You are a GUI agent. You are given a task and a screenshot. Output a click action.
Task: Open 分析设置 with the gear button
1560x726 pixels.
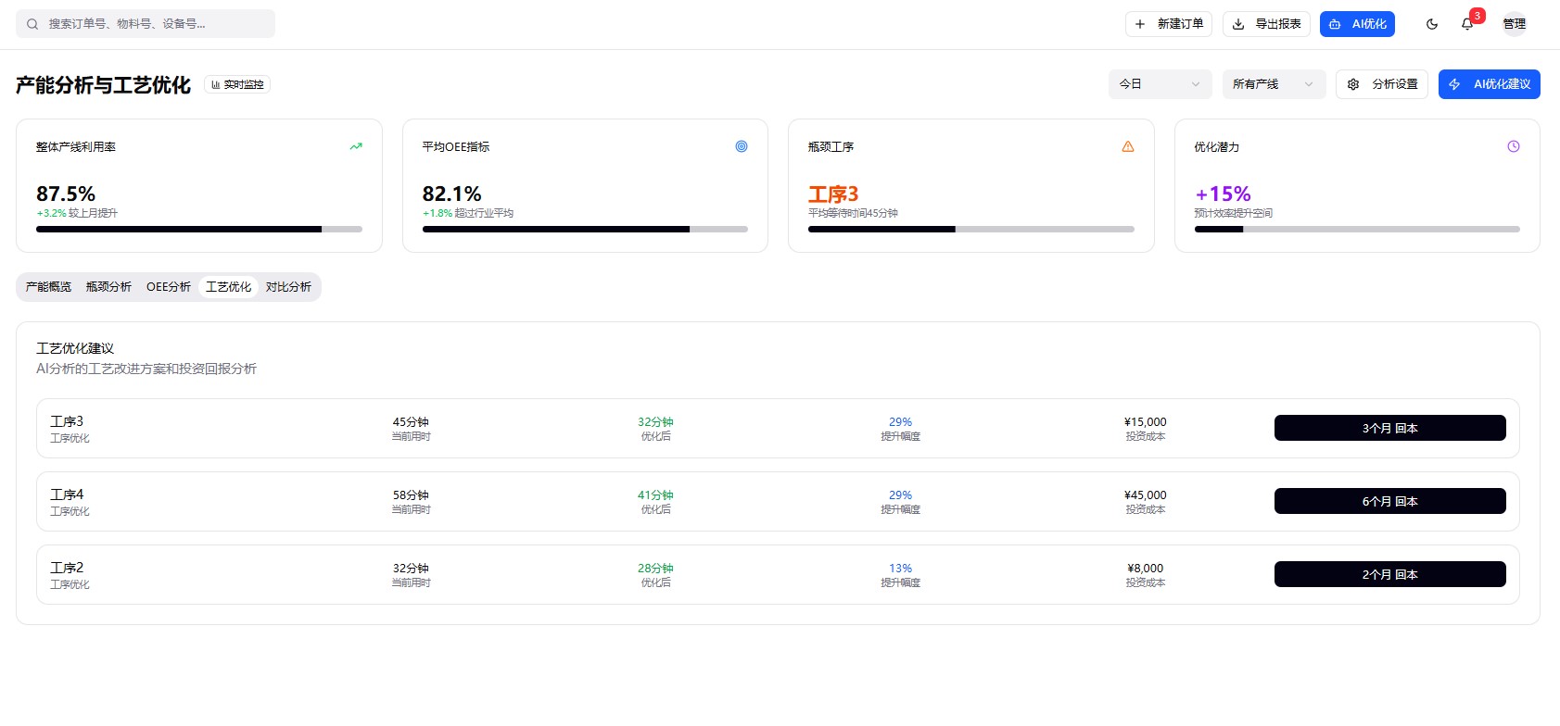pyautogui.click(x=1382, y=84)
